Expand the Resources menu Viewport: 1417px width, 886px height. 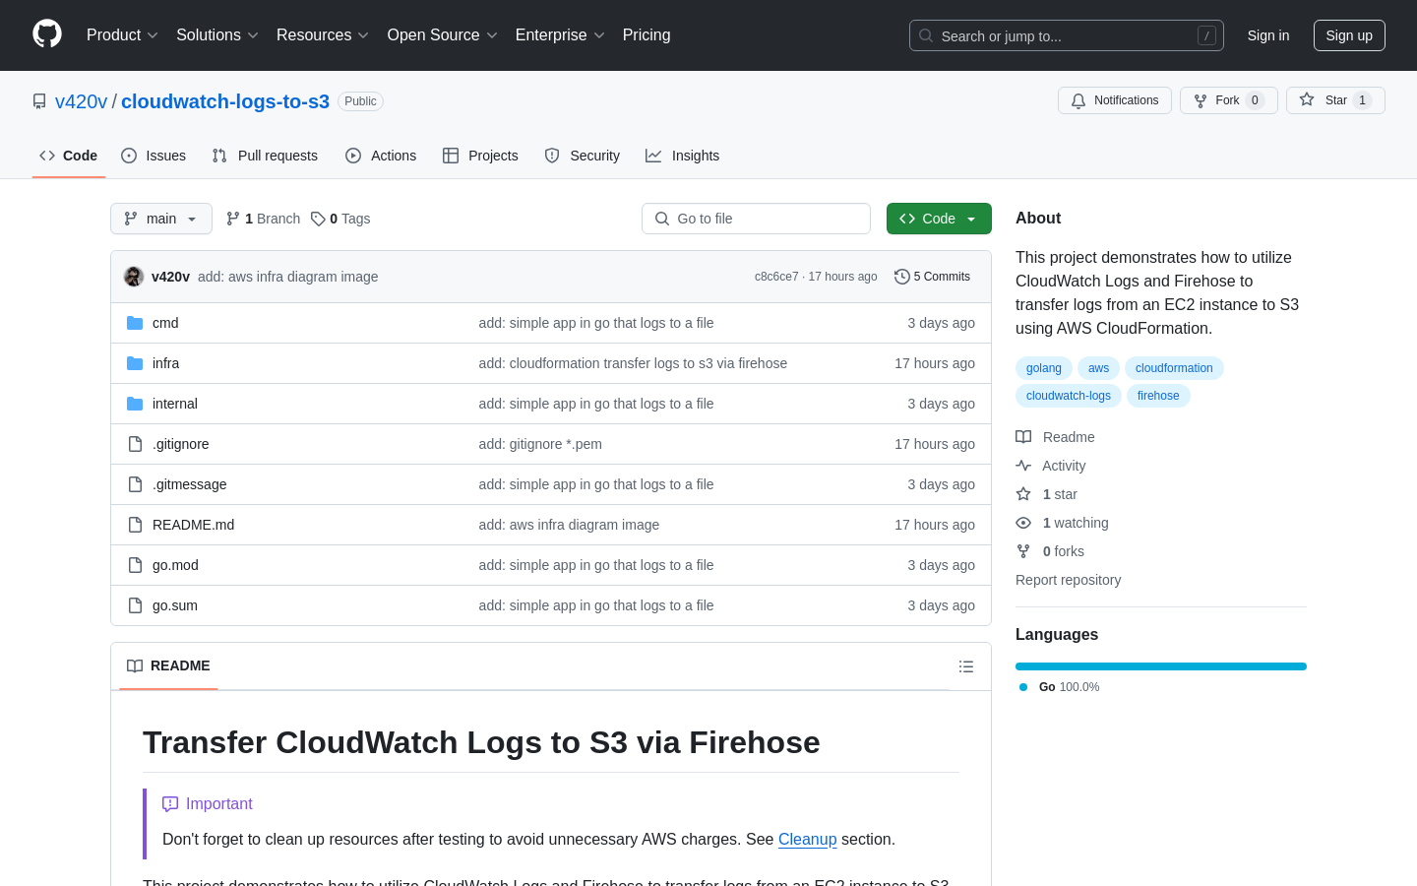[x=323, y=35]
